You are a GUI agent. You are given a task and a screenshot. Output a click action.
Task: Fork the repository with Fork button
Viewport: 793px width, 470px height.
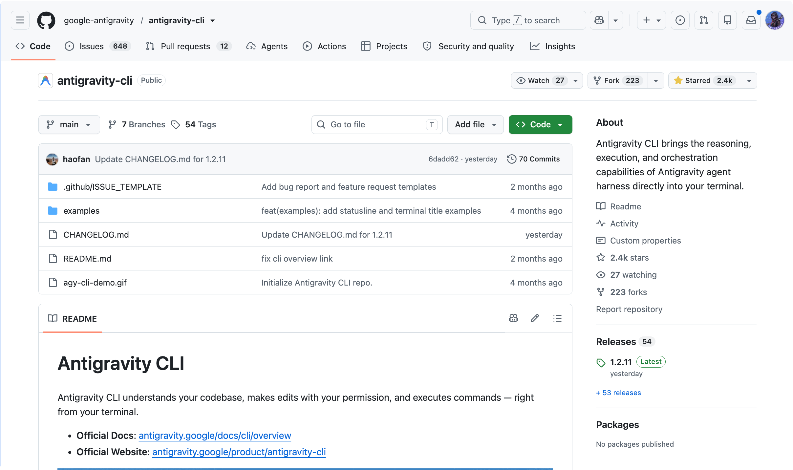tap(617, 80)
